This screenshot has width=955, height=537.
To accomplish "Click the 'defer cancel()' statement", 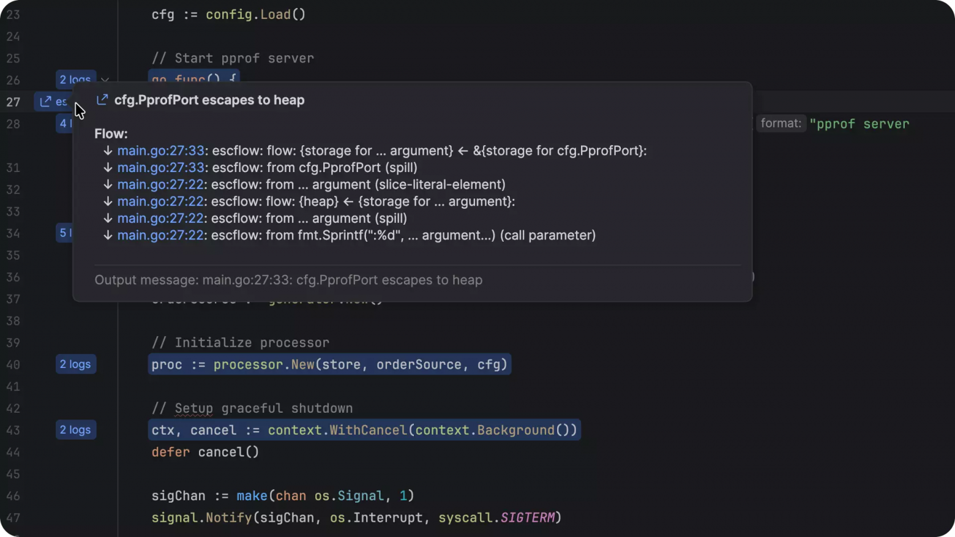I will point(205,452).
